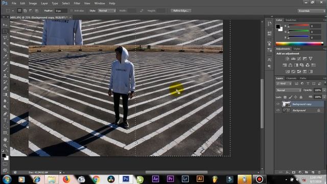
Task: Select the Spot Healing Brush tool
Action: pos(5,63)
